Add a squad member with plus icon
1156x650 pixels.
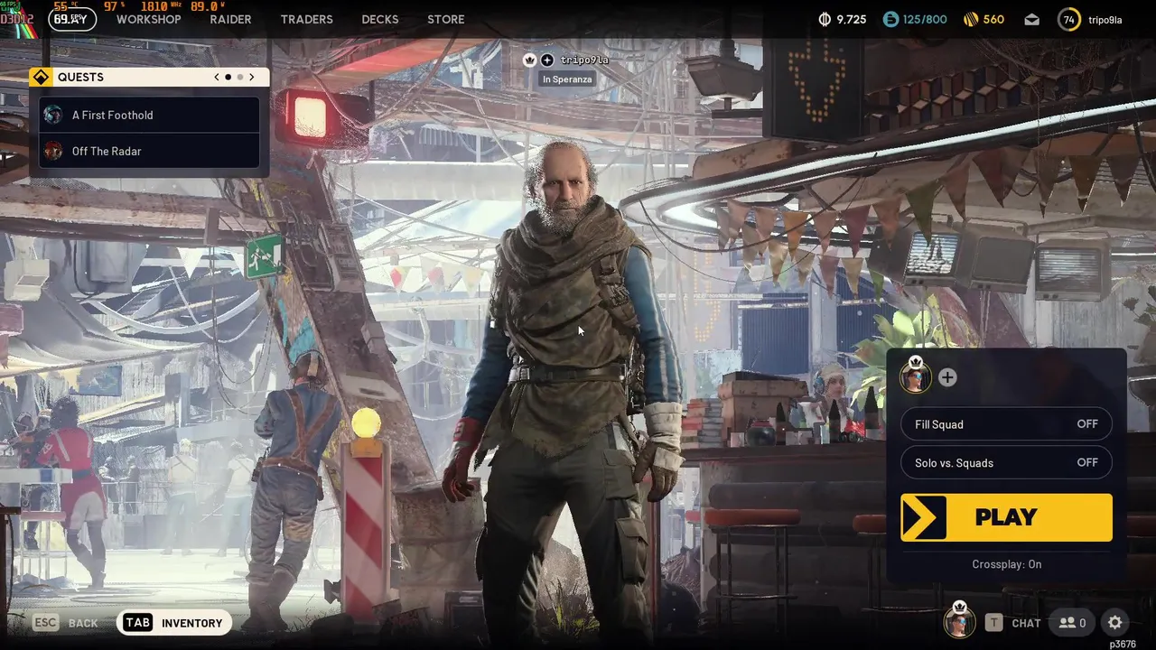947,377
